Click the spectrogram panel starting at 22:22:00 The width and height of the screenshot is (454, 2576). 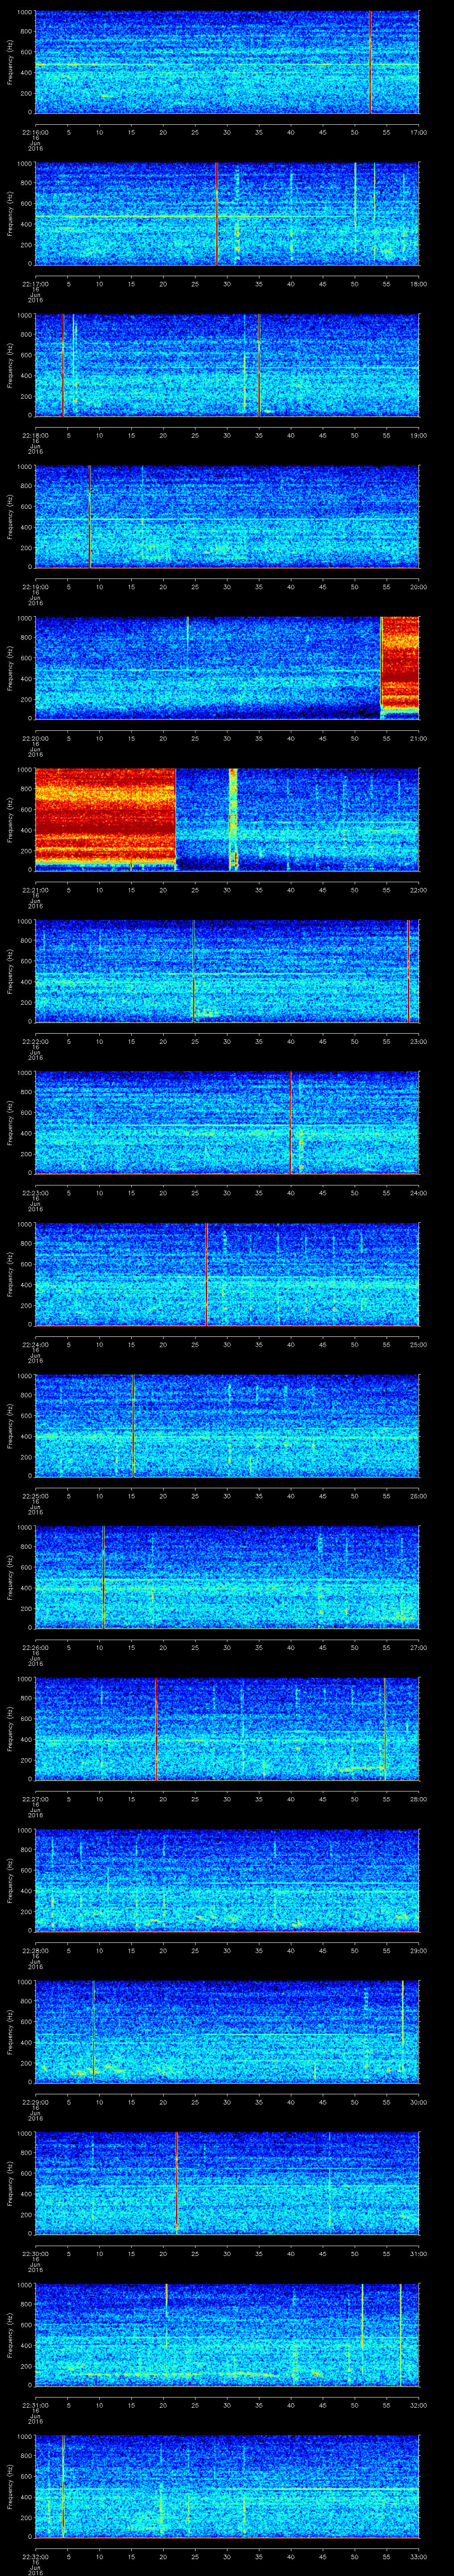tap(227, 971)
